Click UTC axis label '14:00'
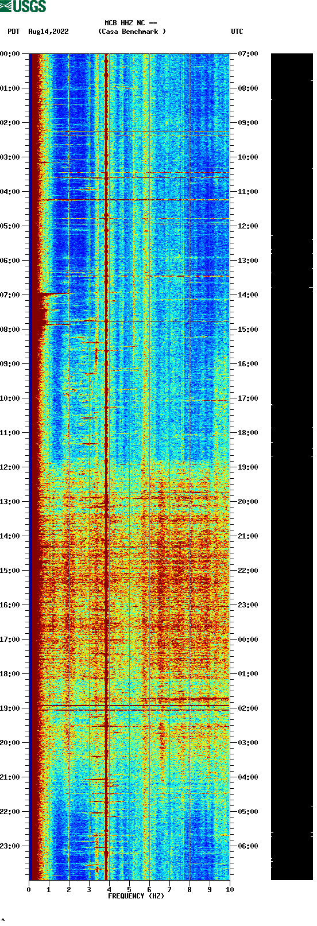Viewport: 317px width, 926px height. click(x=248, y=295)
